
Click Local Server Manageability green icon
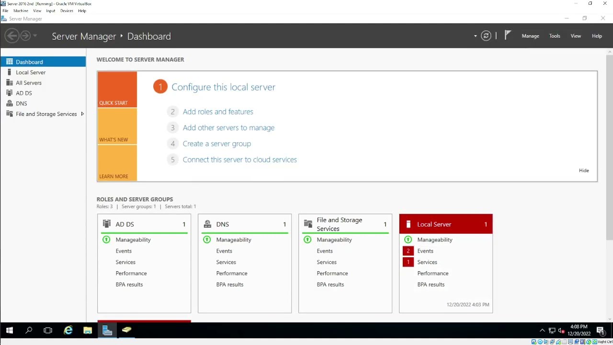pyautogui.click(x=408, y=240)
